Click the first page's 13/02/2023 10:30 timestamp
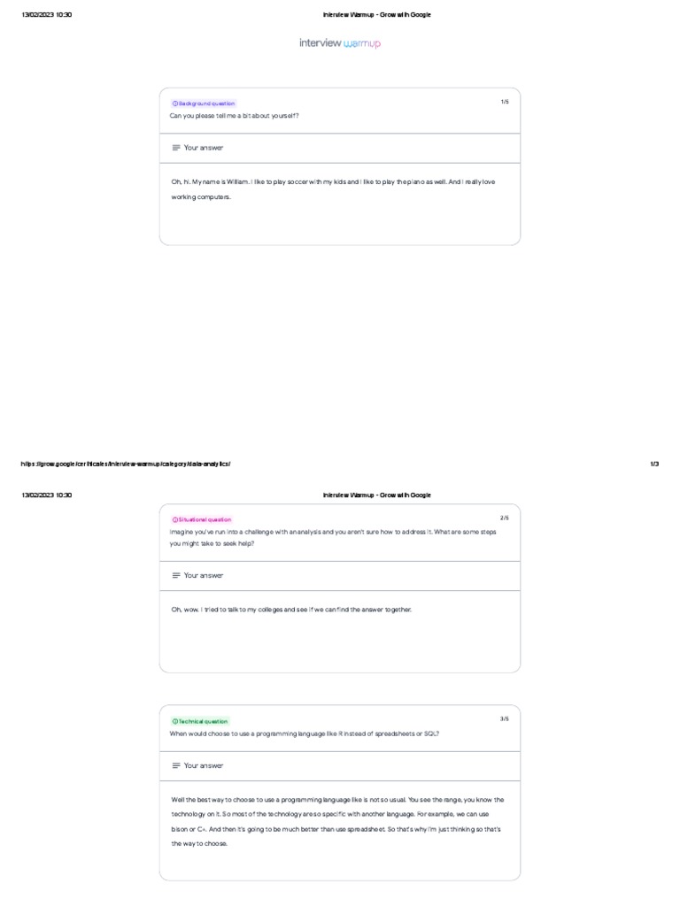 47,15
